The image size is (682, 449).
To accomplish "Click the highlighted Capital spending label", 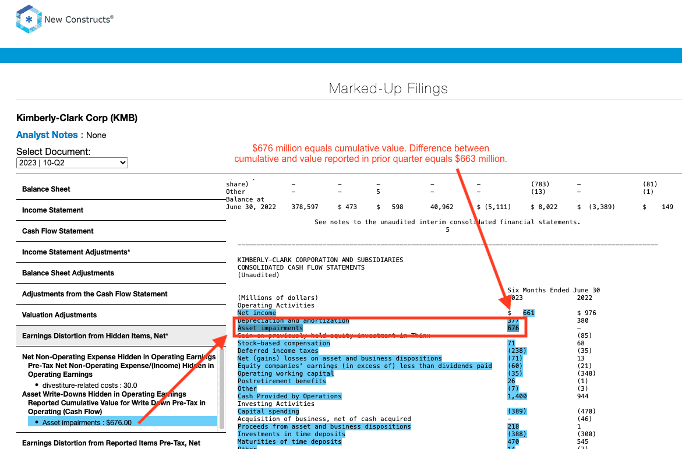I will coord(268,411).
